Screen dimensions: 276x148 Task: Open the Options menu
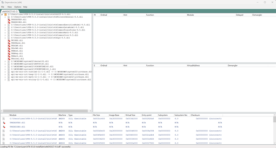click(18, 7)
